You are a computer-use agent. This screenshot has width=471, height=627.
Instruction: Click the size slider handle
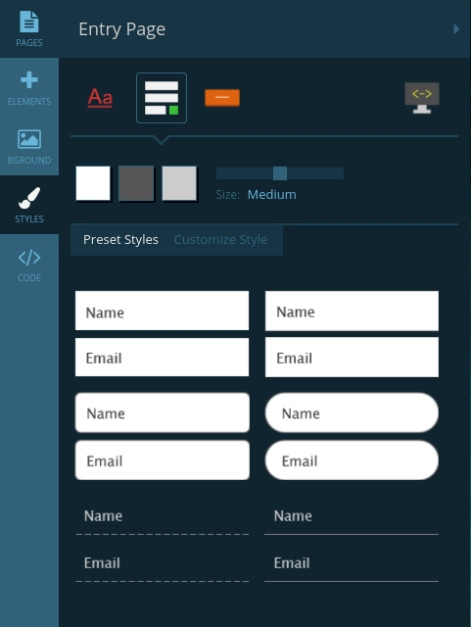pos(280,173)
